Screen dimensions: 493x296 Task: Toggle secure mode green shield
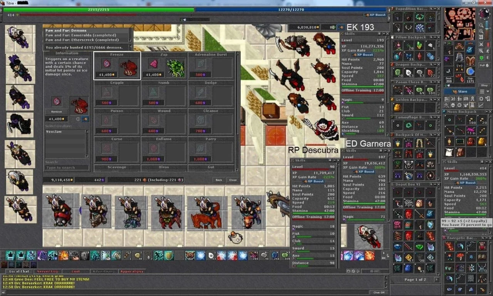click(x=481, y=58)
